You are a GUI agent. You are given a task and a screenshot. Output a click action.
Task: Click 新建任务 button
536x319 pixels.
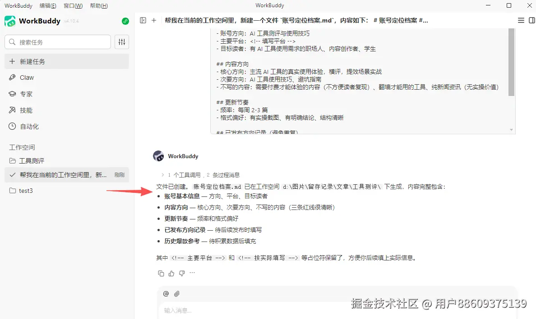67,61
